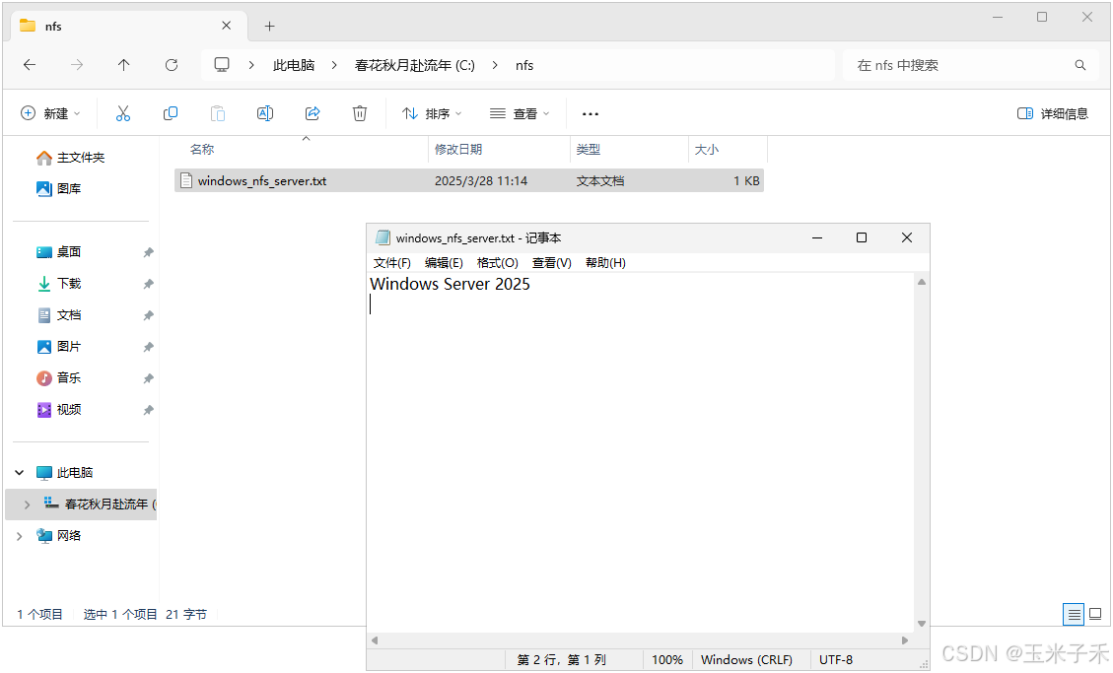
Task: Click nfs in the address breadcrumb
Action: click(524, 65)
